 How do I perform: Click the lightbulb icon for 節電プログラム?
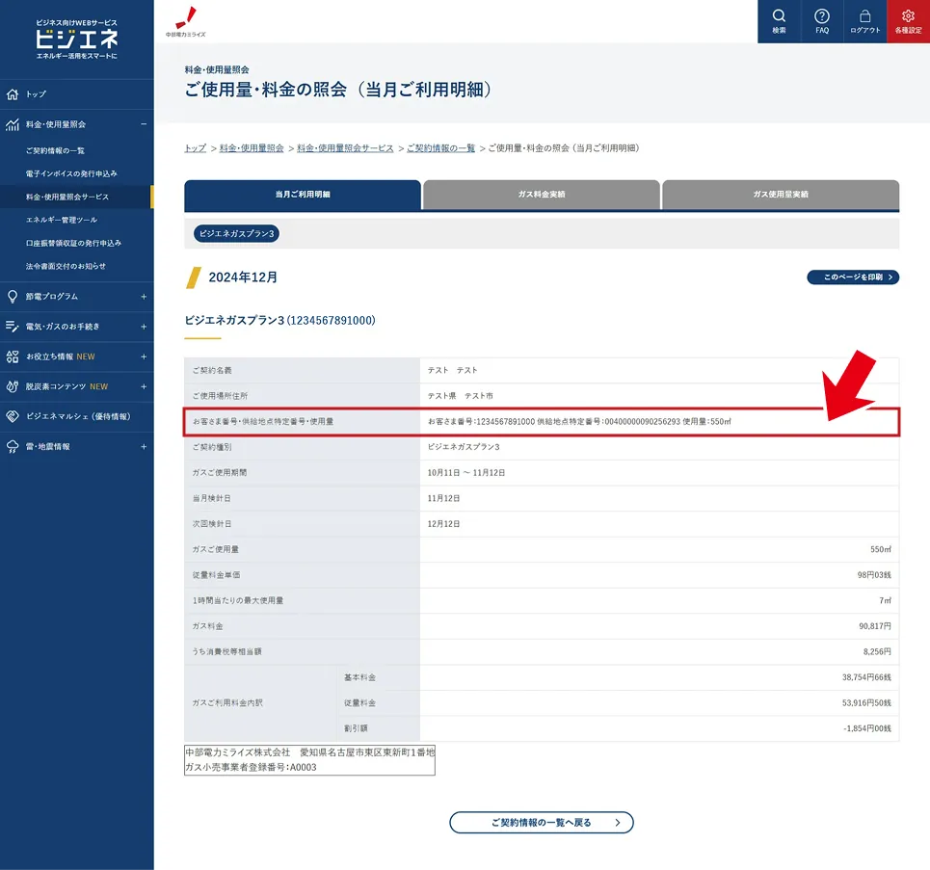[x=13, y=297]
